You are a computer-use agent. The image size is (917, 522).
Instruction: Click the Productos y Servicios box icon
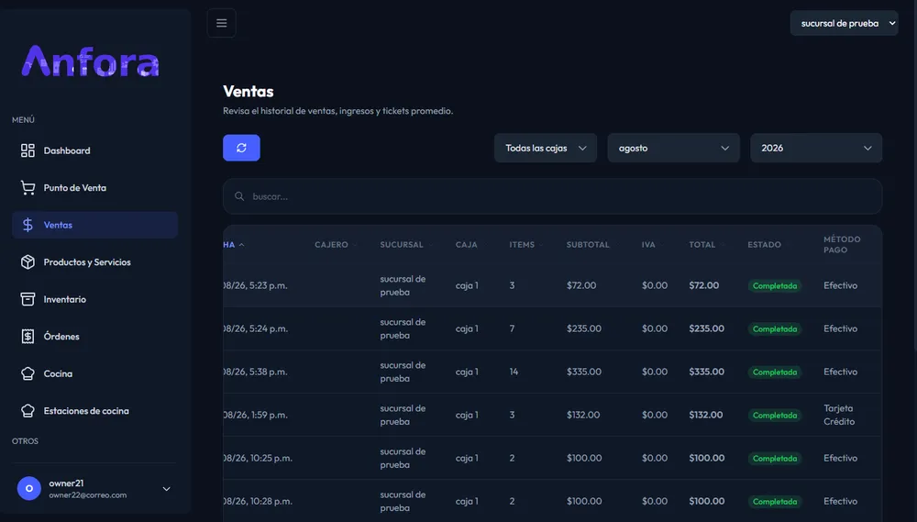click(x=28, y=262)
